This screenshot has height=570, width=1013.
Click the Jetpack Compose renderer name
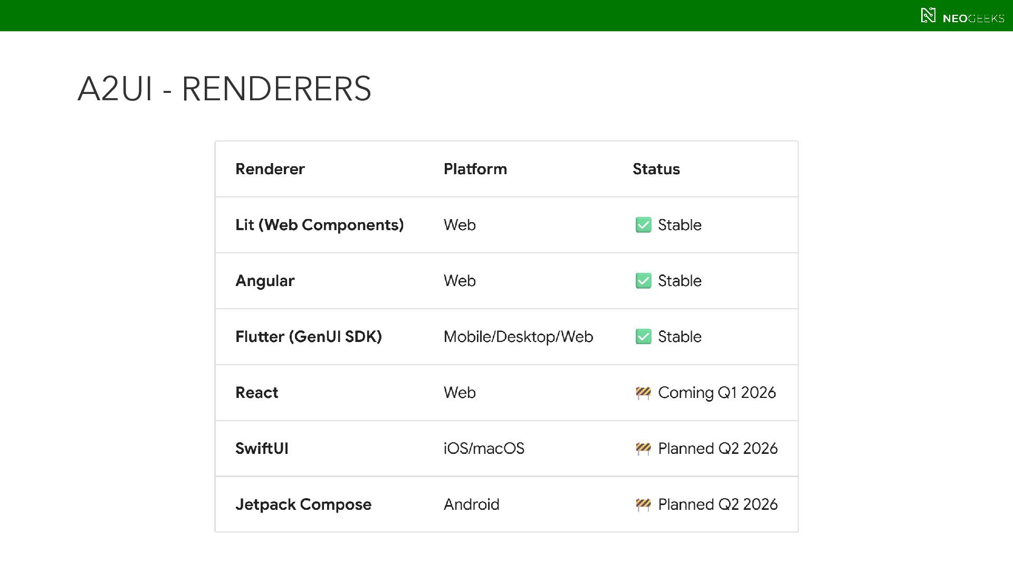pyautogui.click(x=303, y=505)
